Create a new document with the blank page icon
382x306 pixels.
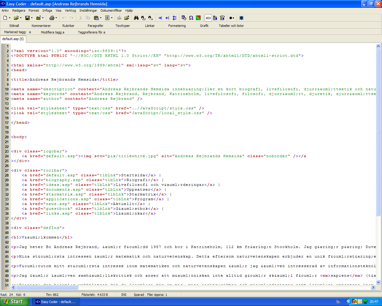pos(5,18)
